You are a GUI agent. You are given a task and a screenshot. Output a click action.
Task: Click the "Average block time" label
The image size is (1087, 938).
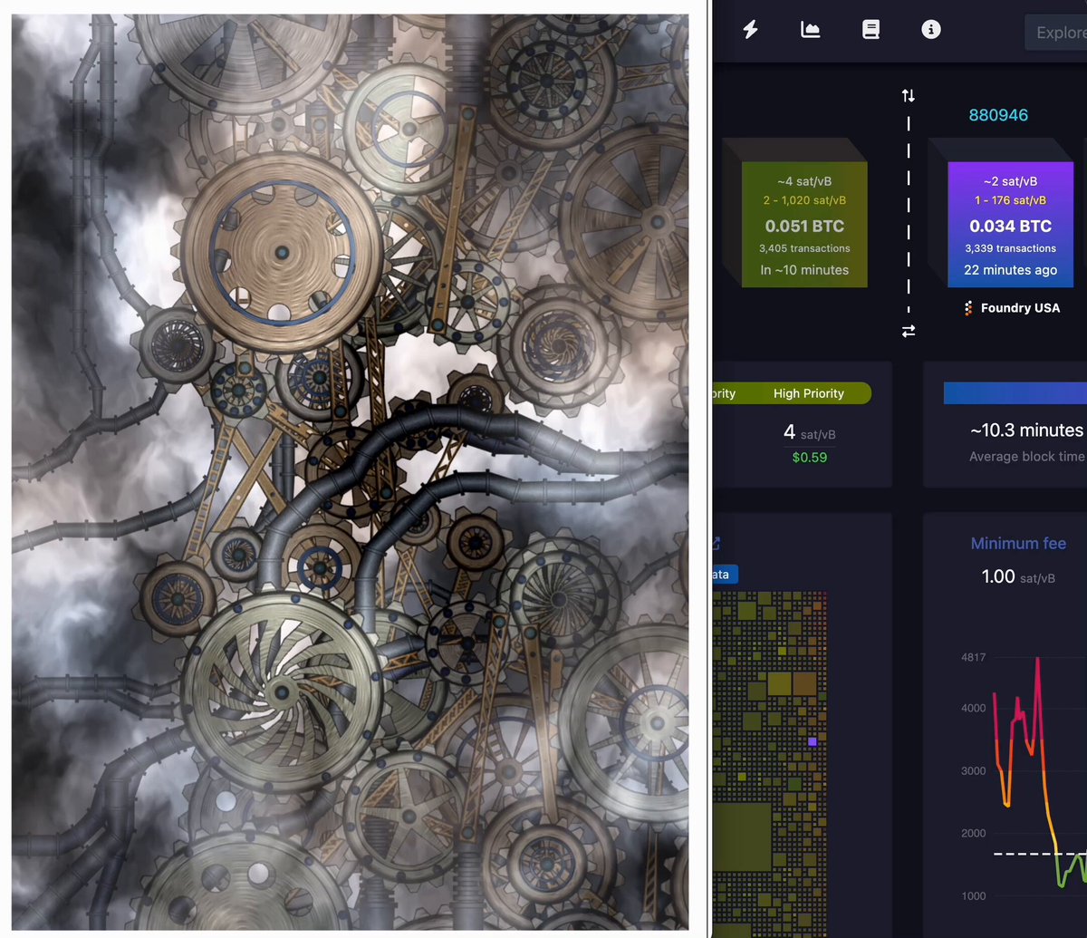1026,457
